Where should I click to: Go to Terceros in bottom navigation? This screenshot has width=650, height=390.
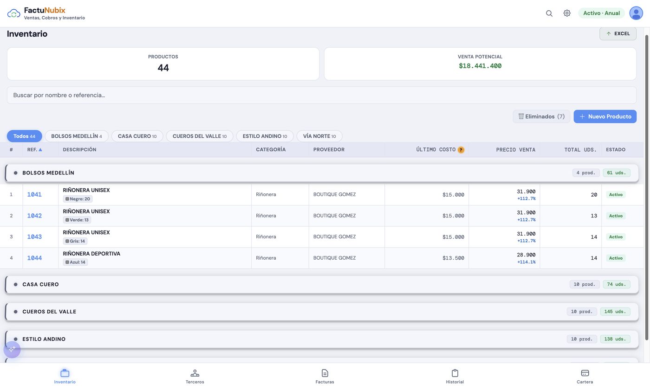pos(195,377)
